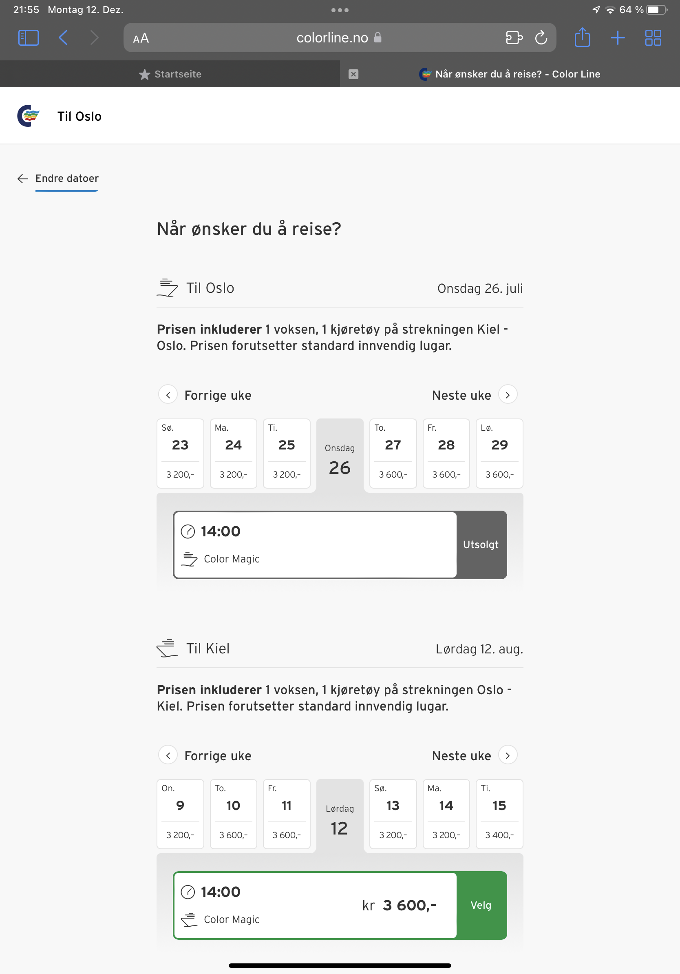Add a new browser tab

pos(618,38)
